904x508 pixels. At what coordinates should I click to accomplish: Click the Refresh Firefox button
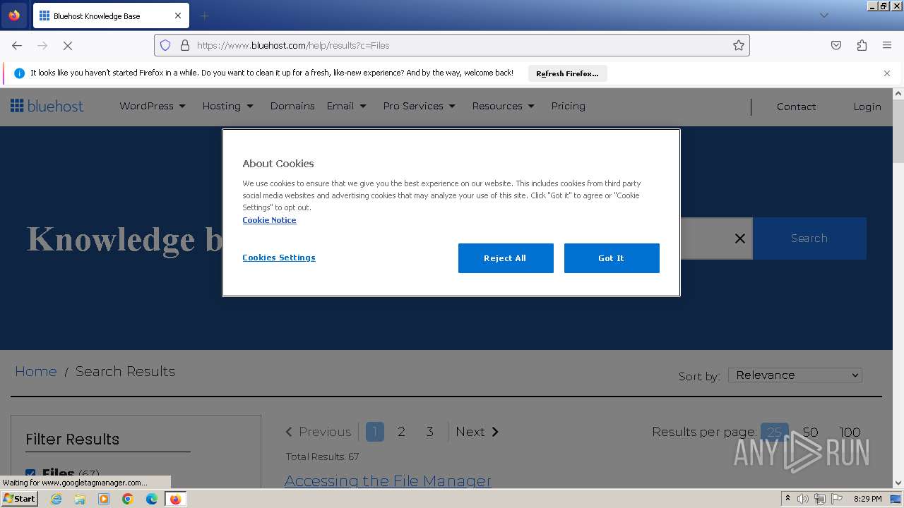567,73
